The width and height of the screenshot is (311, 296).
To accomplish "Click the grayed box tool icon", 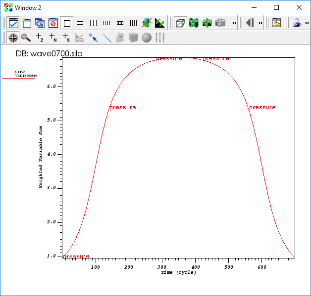I will tap(133, 38).
